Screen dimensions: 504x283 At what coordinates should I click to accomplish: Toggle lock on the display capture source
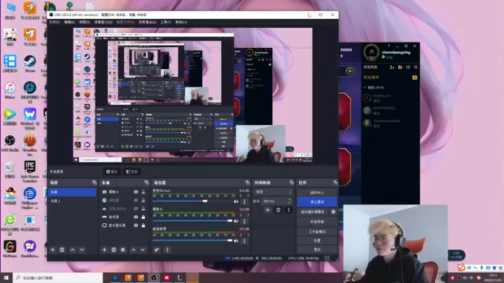pyautogui.click(x=143, y=225)
